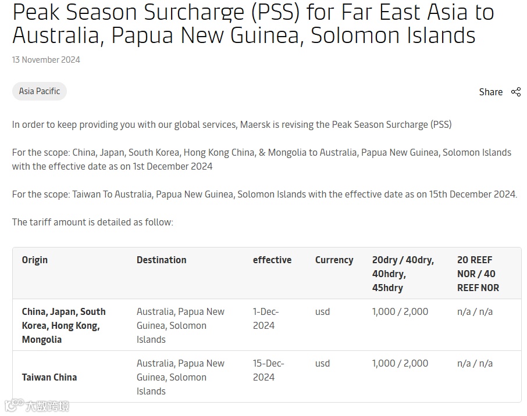Click the share network icon
This screenshot has width=527, height=416.
click(516, 92)
